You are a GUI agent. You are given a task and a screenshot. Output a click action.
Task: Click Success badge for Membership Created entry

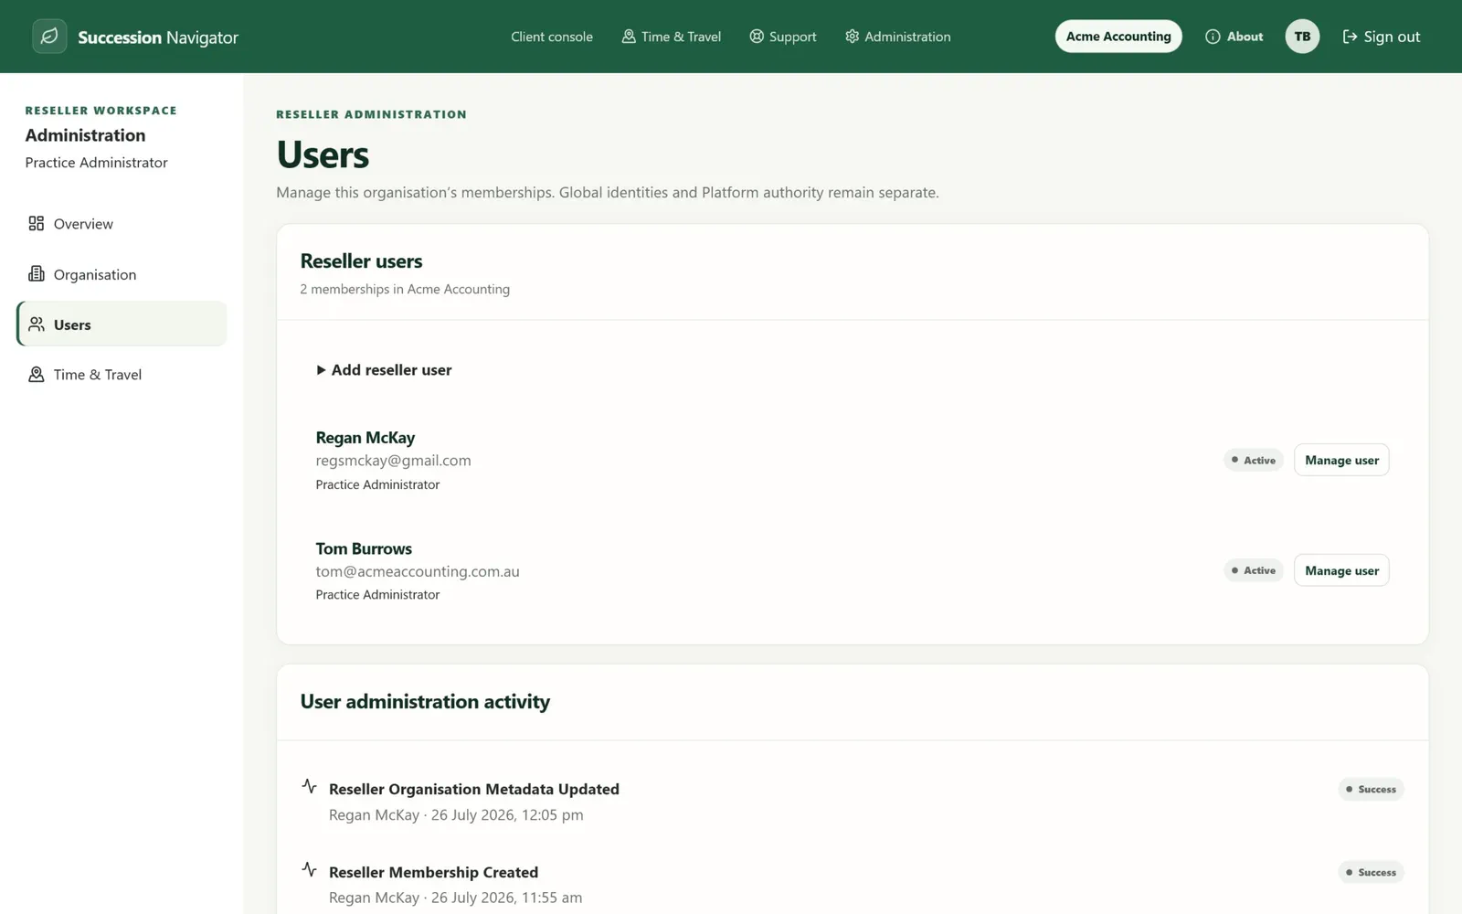click(x=1371, y=872)
